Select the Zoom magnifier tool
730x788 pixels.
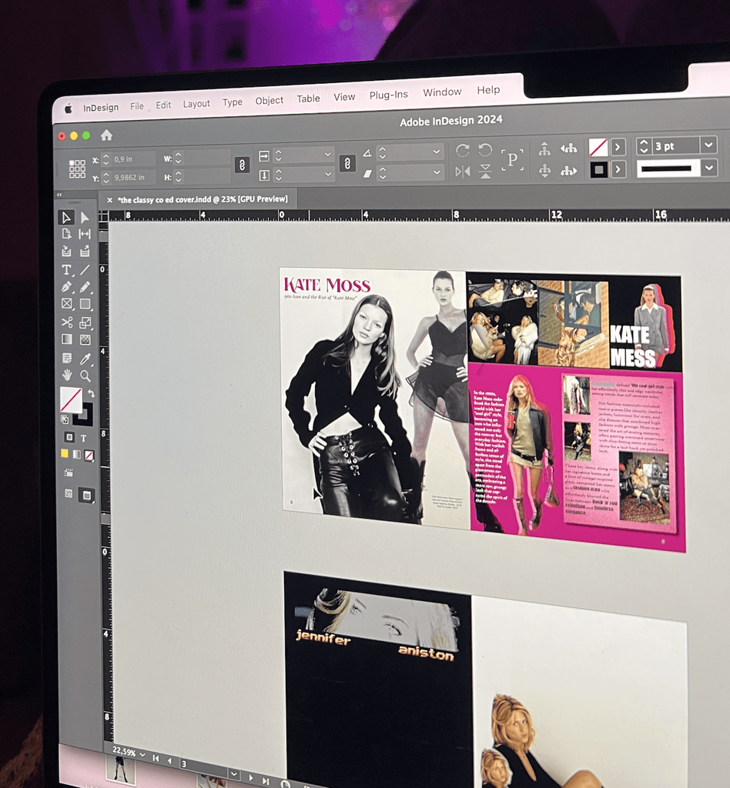[85, 376]
